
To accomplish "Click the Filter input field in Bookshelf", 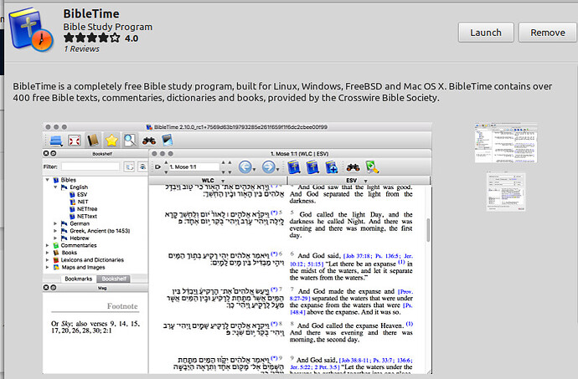I will coord(90,166).
